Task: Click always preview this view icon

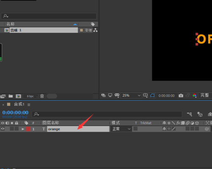Action: pos(103,95)
